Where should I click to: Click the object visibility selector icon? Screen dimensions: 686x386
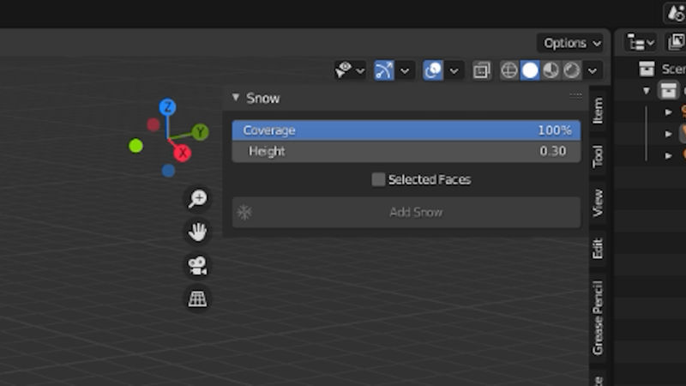click(344, 70)
